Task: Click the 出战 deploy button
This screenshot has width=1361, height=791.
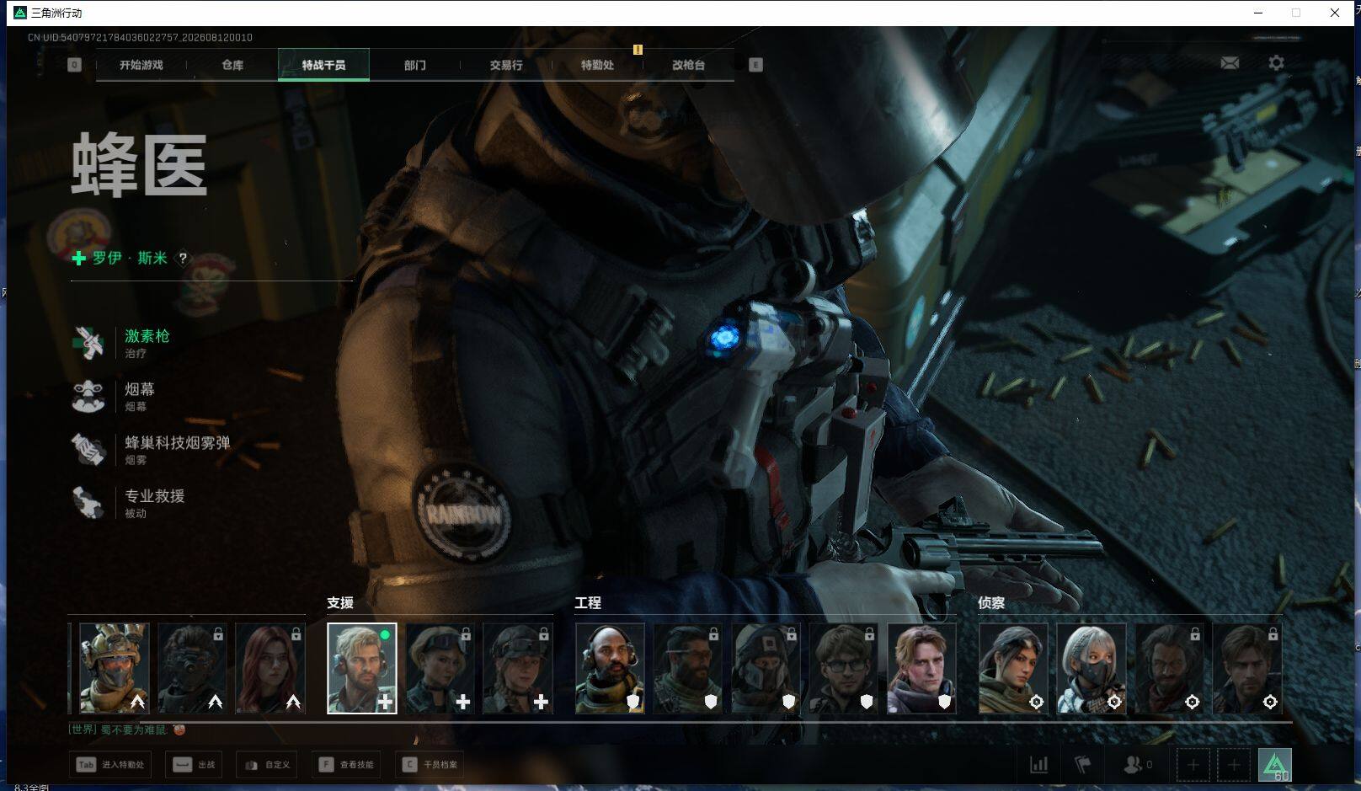Action: [x=194, y=765]
